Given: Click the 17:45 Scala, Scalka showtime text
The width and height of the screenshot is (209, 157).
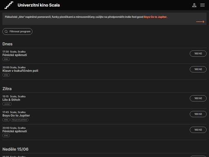Looking at the screenshot, I should [14, 112].
